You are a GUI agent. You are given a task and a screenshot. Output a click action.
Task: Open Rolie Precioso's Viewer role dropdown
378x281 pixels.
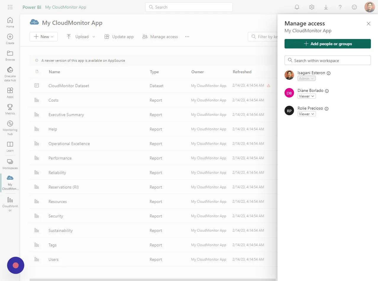click(x=306, y=114)
